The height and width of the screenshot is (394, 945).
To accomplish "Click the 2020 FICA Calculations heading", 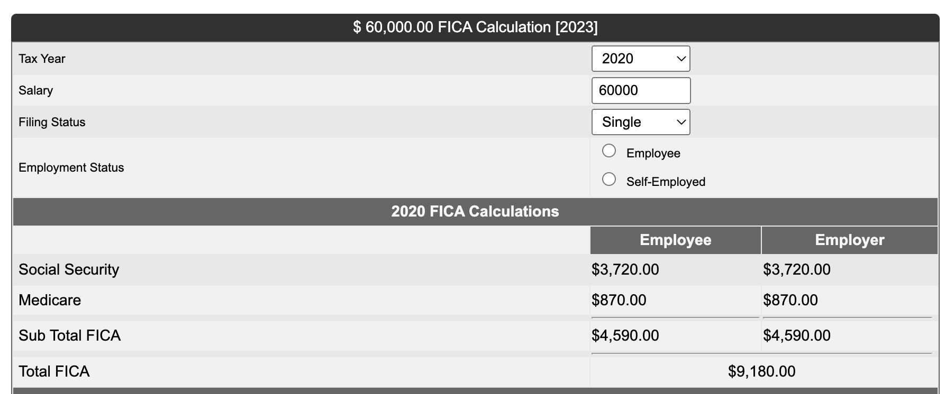I will pos(475,211).
